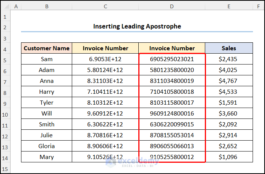Screen dimensions: 265x174
Task: Click the $1,096 sales cell
Action: [x=229, y=157]
